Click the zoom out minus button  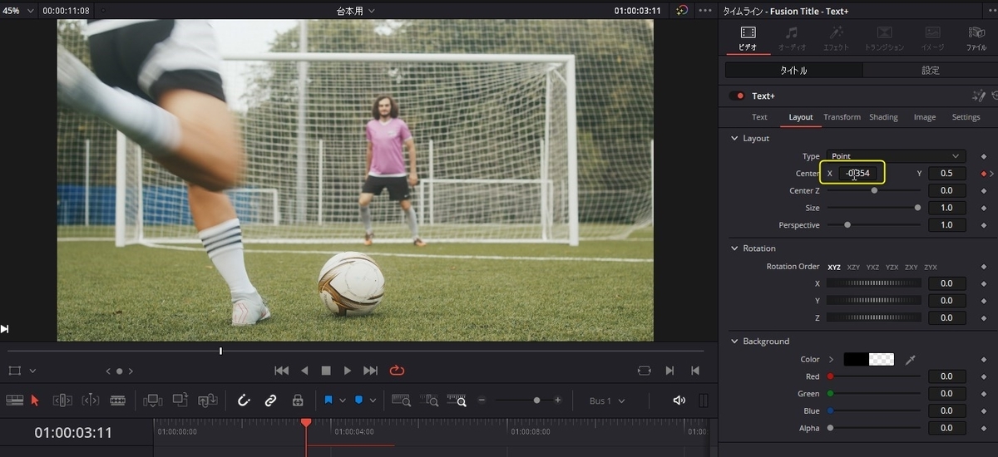tap(482, 400)
